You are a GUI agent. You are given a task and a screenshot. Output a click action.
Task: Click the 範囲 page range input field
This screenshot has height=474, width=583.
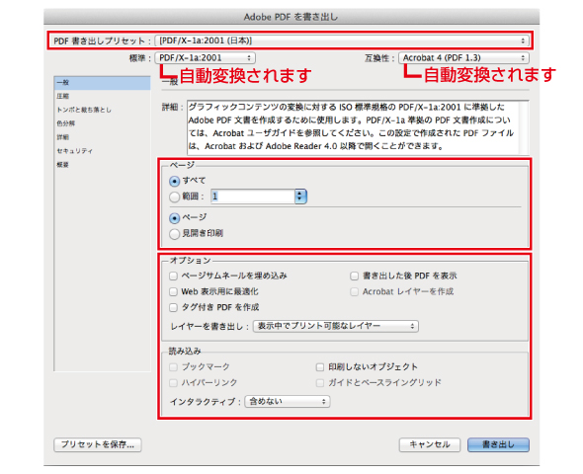coord(253,197)
